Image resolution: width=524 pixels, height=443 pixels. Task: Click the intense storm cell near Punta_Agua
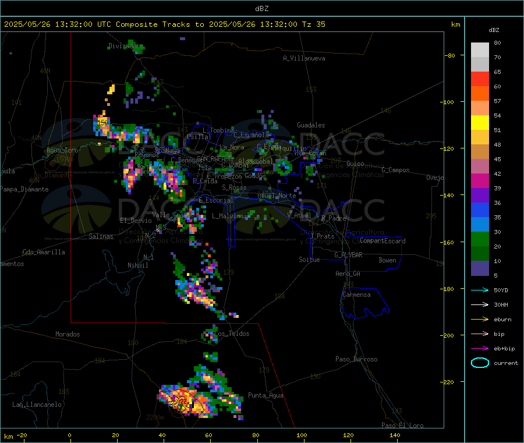tap(183, 402)
